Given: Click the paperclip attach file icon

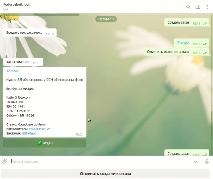Looking at the screenshot, I should pyautogui.click(x=5, y=161).
